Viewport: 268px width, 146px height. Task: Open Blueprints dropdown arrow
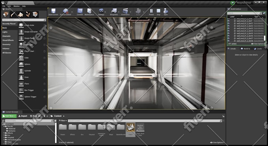click(119, 12)
